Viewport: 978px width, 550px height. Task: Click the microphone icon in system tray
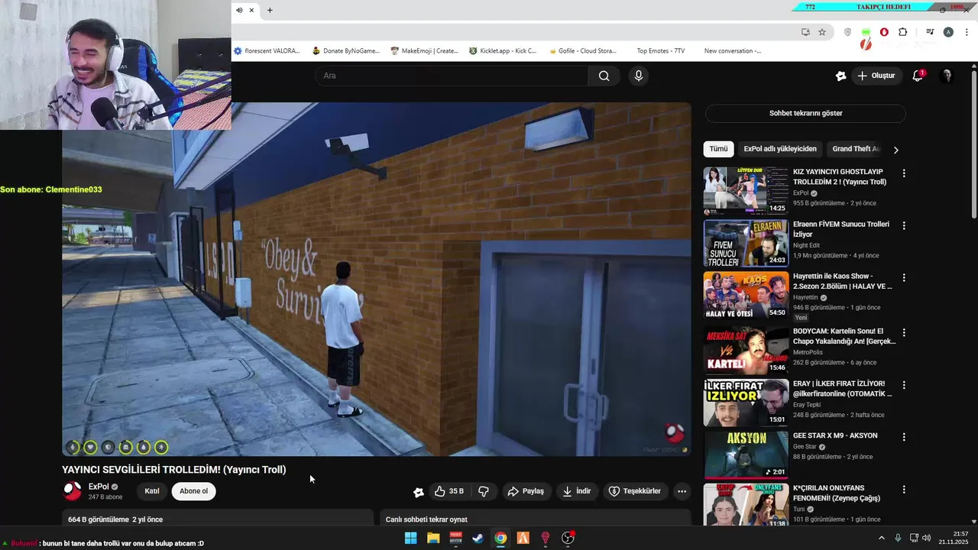[898, 538]
